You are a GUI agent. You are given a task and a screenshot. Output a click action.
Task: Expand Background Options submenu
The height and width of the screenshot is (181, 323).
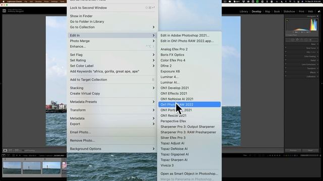pyautogui.click(x=113, y=149)
